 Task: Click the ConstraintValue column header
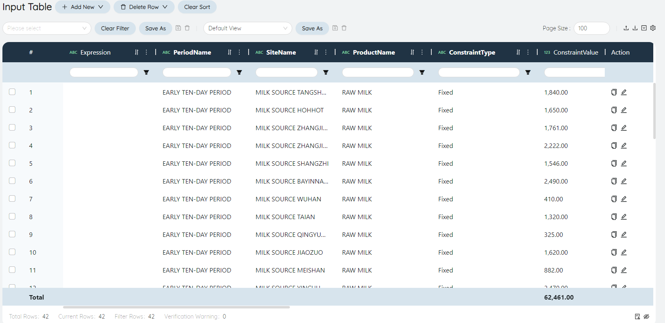coord(576,52)
